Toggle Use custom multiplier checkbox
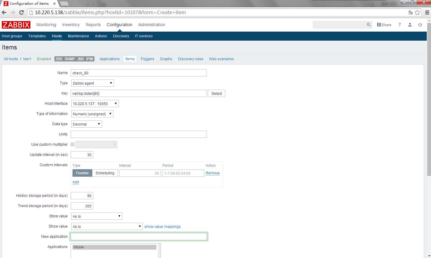 72,144
